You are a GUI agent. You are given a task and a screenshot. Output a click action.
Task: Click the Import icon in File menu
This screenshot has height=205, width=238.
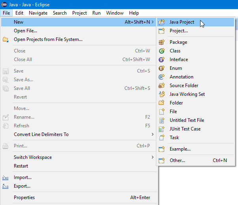[5, 177]
